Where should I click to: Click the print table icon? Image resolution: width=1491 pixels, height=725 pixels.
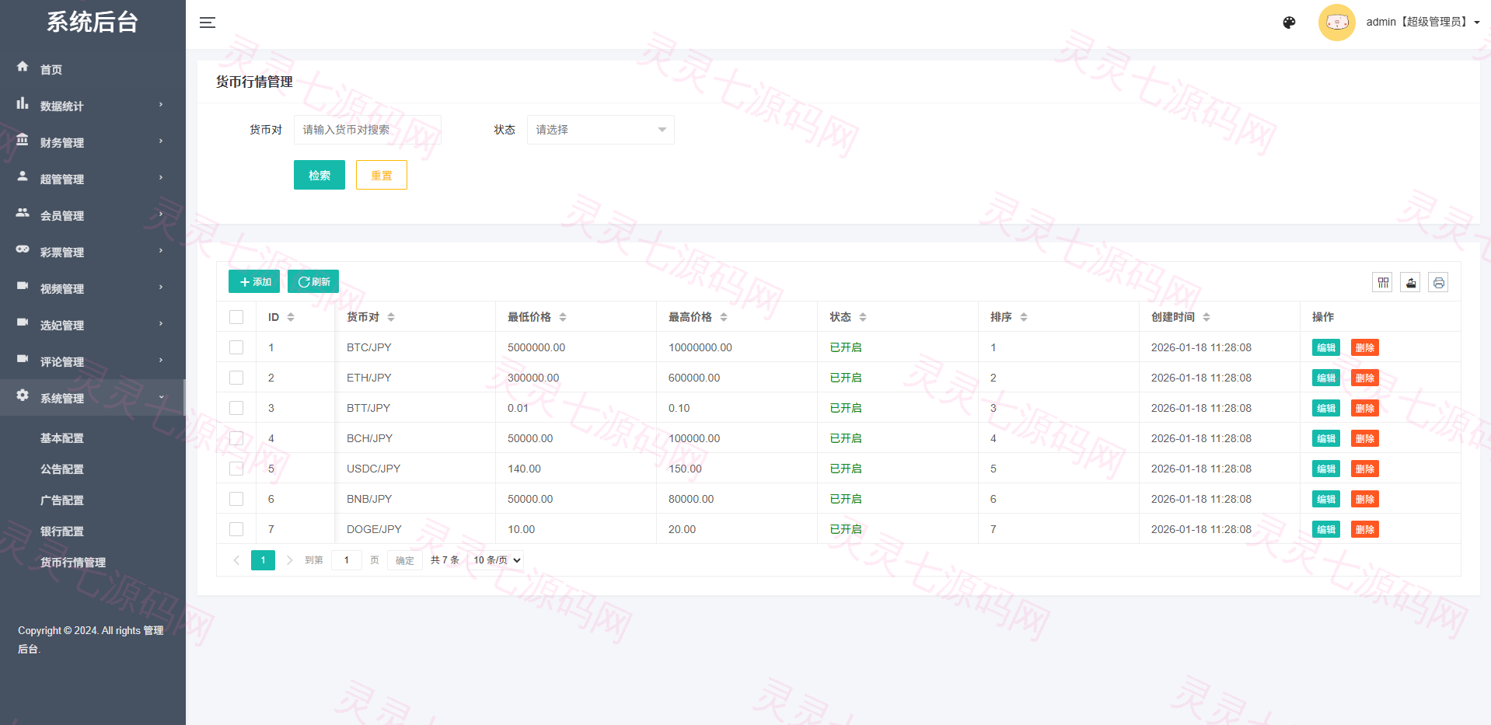point(1439,283)
